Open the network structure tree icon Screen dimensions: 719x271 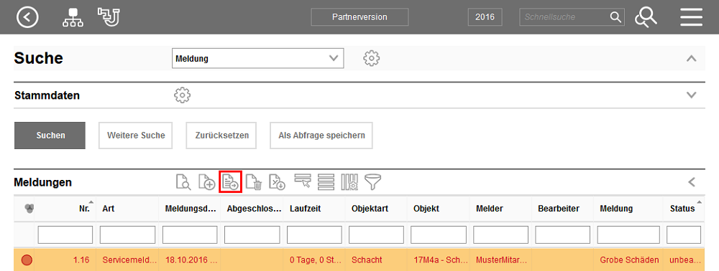[73, 17]
